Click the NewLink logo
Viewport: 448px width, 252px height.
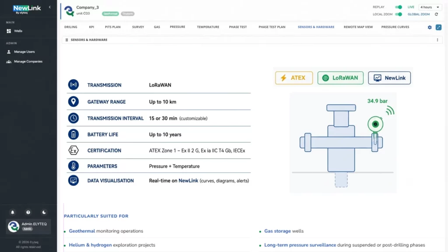click(27, 9)
